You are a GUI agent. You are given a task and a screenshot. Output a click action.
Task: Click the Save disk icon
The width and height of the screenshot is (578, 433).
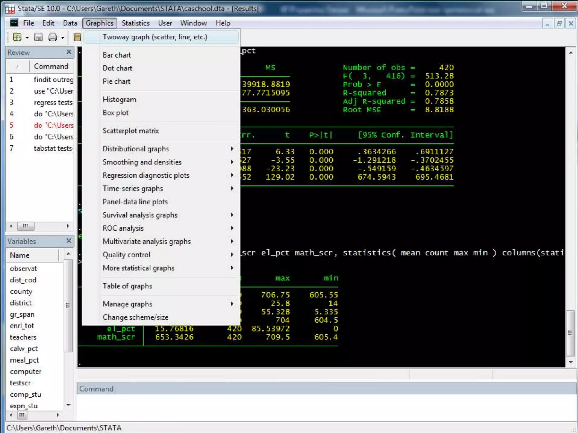click(x=38, y=37)
